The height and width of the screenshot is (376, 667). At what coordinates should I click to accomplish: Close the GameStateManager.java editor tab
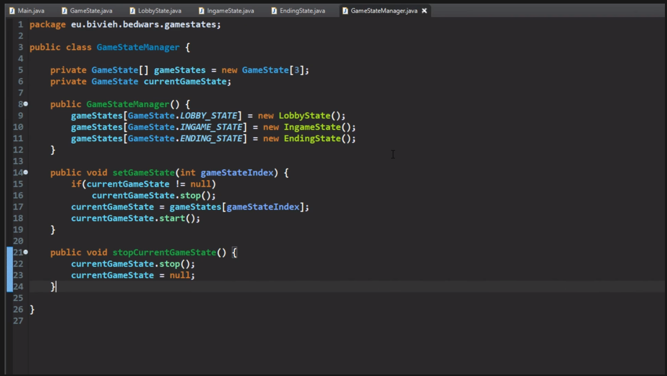[425, 11]
